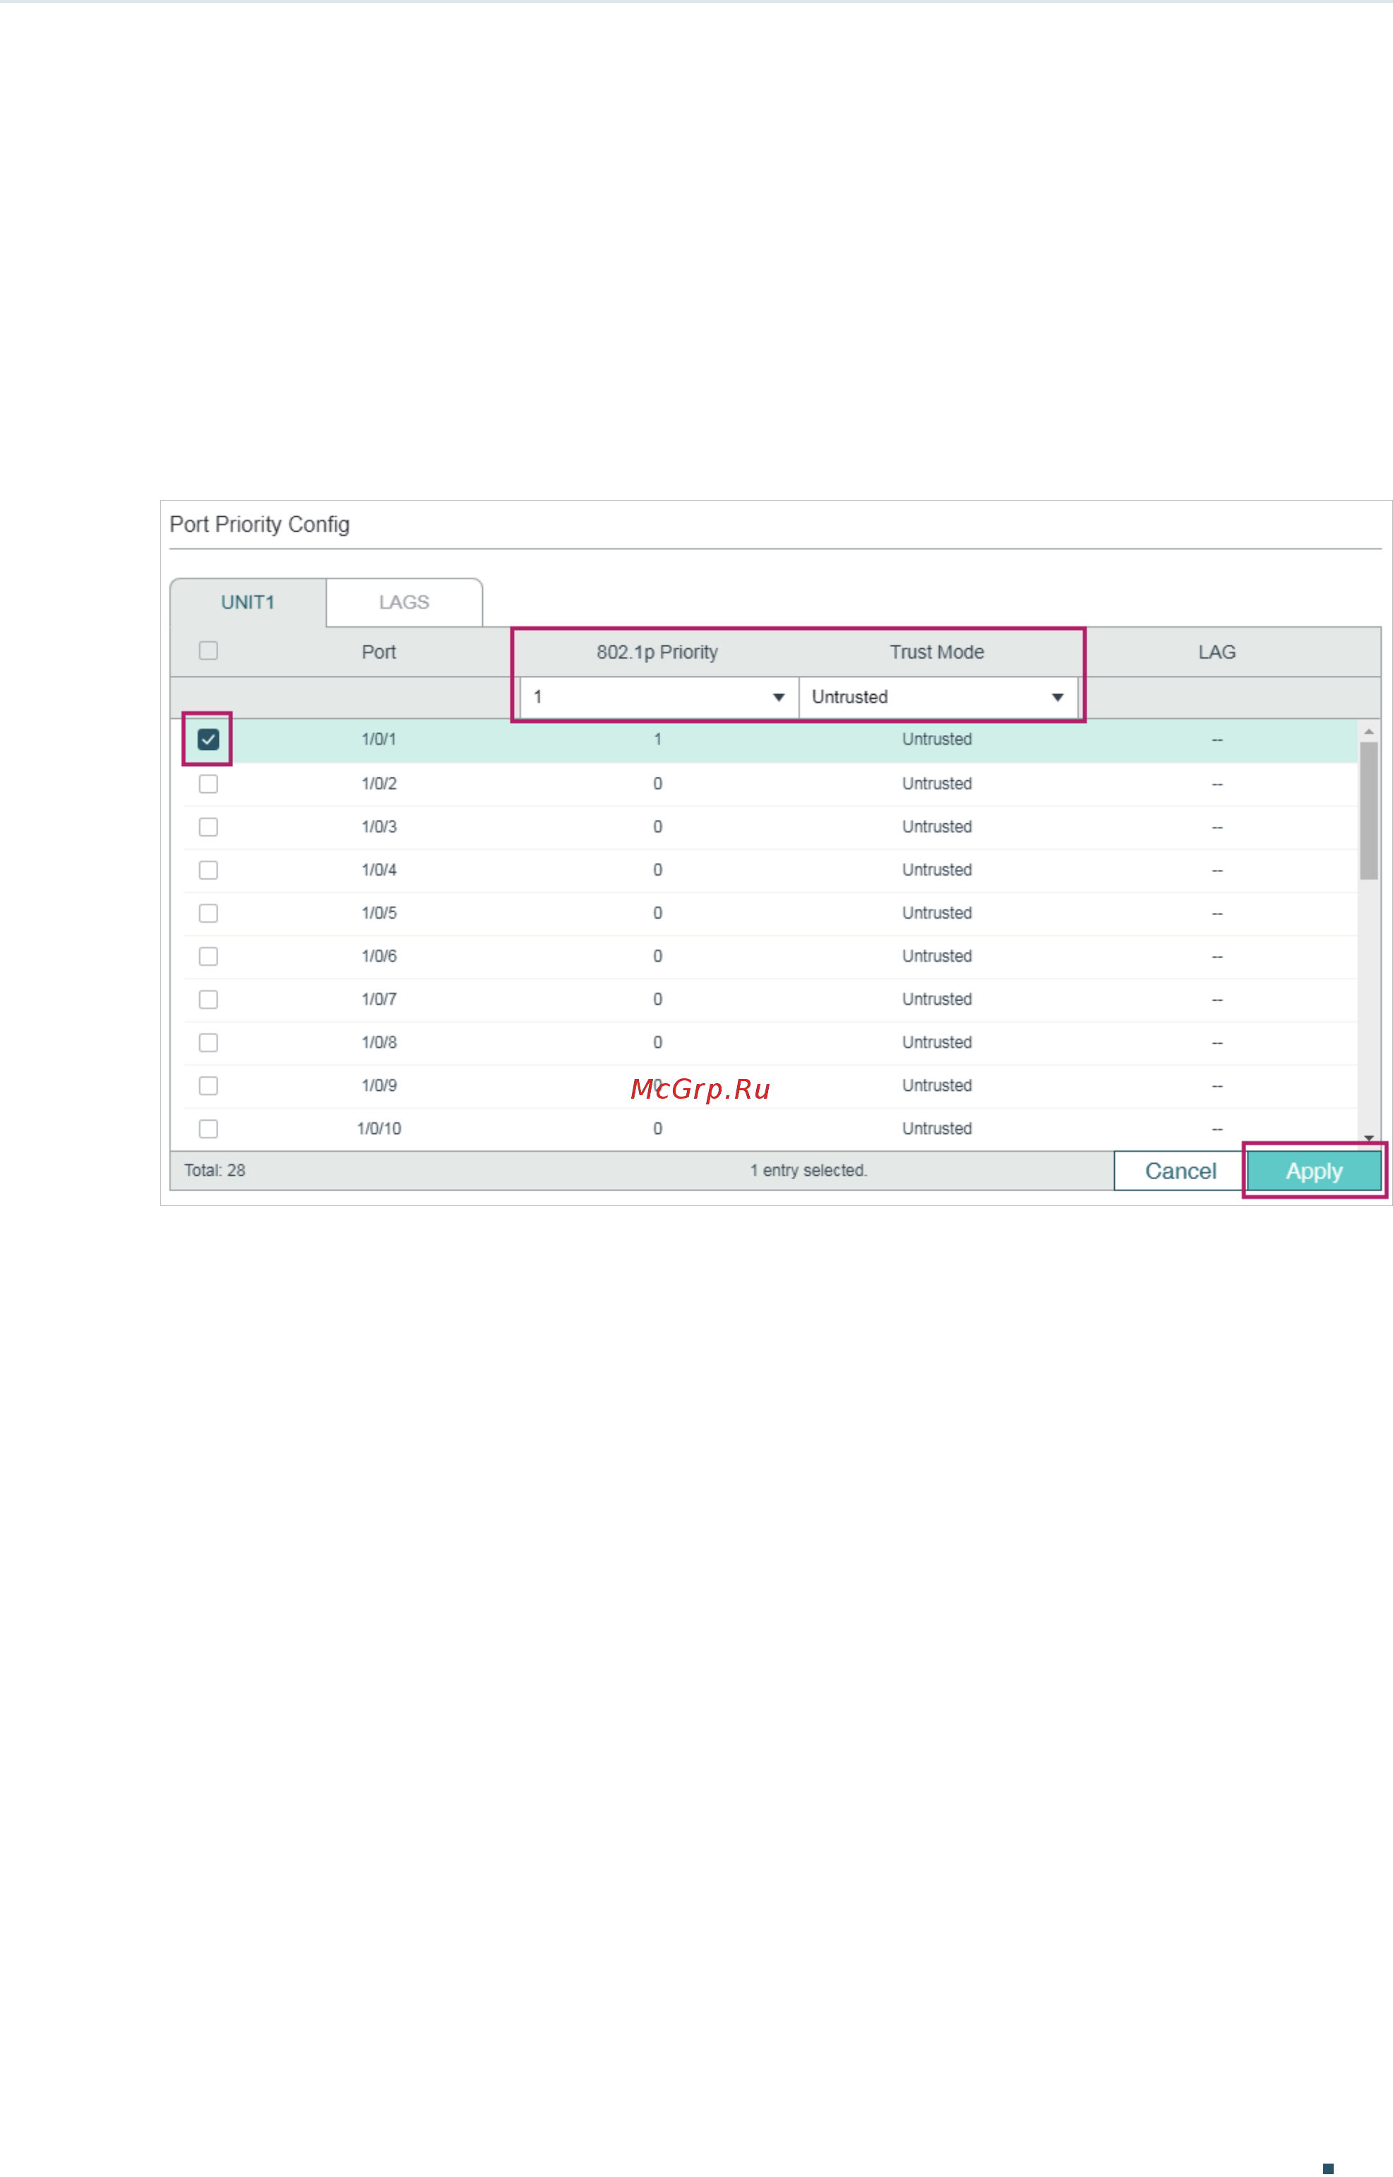Click the Cancel button
This screenshot has width=1393, height=2177.
coord(1180,1170)
